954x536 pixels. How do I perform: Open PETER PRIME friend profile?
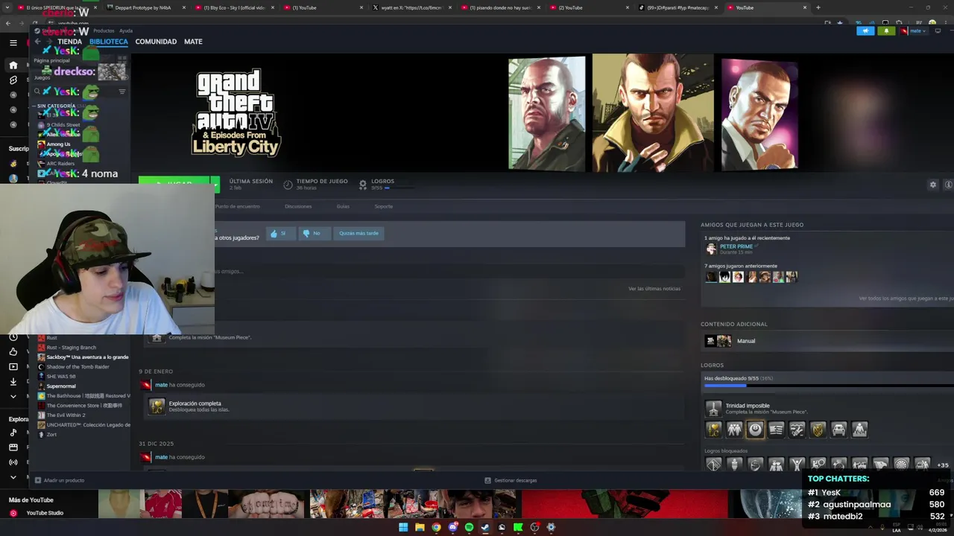736,246
